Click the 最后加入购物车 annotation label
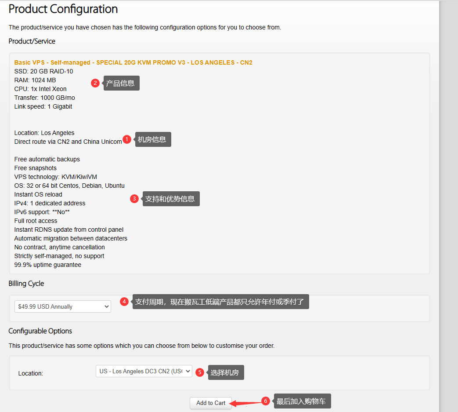Screen dimensions: 458x412 coord(302,401)
